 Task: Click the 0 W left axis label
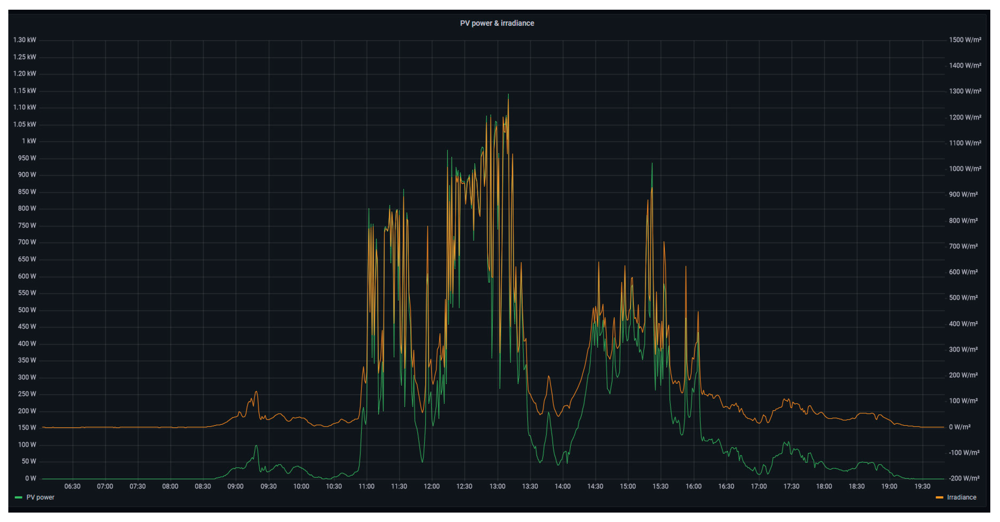(x=30, y=478)
